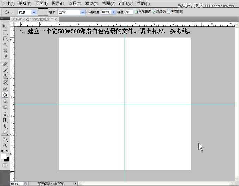
Task: Click the 容差 tolerance input field
Action: point(129,12)
